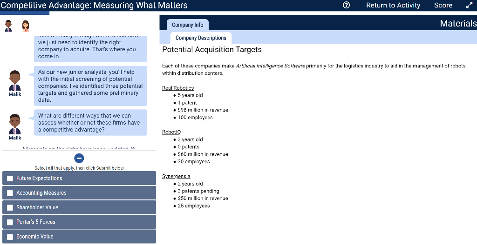Click the '0 patents' bullet
This screenshot has width=477, height=245.
189,147
